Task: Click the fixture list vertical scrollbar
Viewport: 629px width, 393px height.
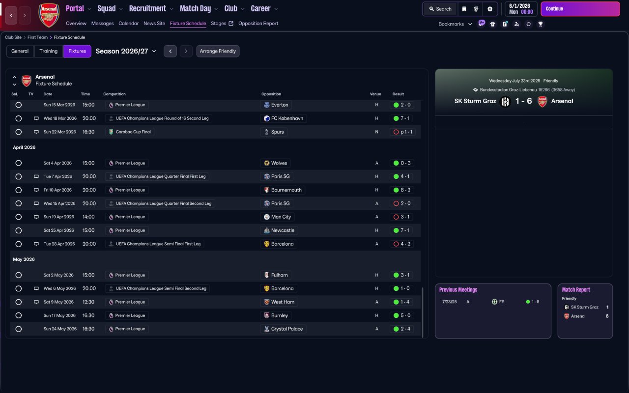Action: (x=422, y=312)
